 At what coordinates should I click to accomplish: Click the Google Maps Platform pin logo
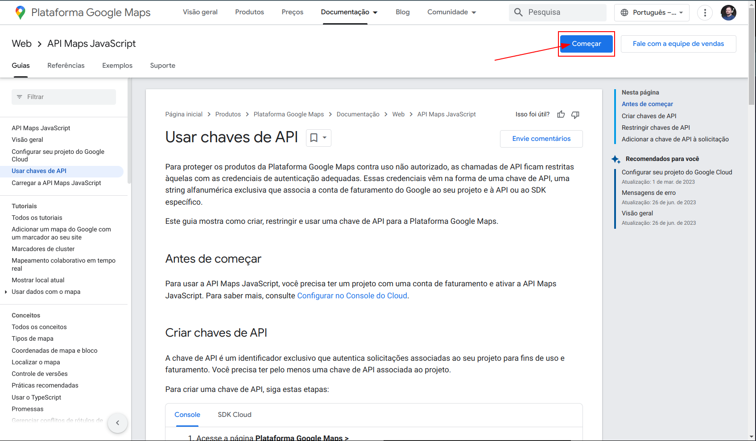20,12
